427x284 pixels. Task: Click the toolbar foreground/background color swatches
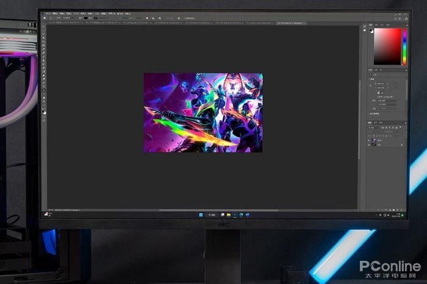pos(44,112)
